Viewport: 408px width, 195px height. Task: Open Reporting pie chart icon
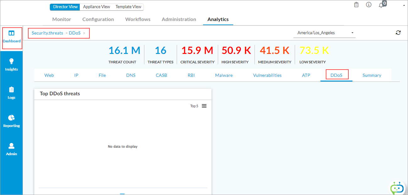coord(12,118)
